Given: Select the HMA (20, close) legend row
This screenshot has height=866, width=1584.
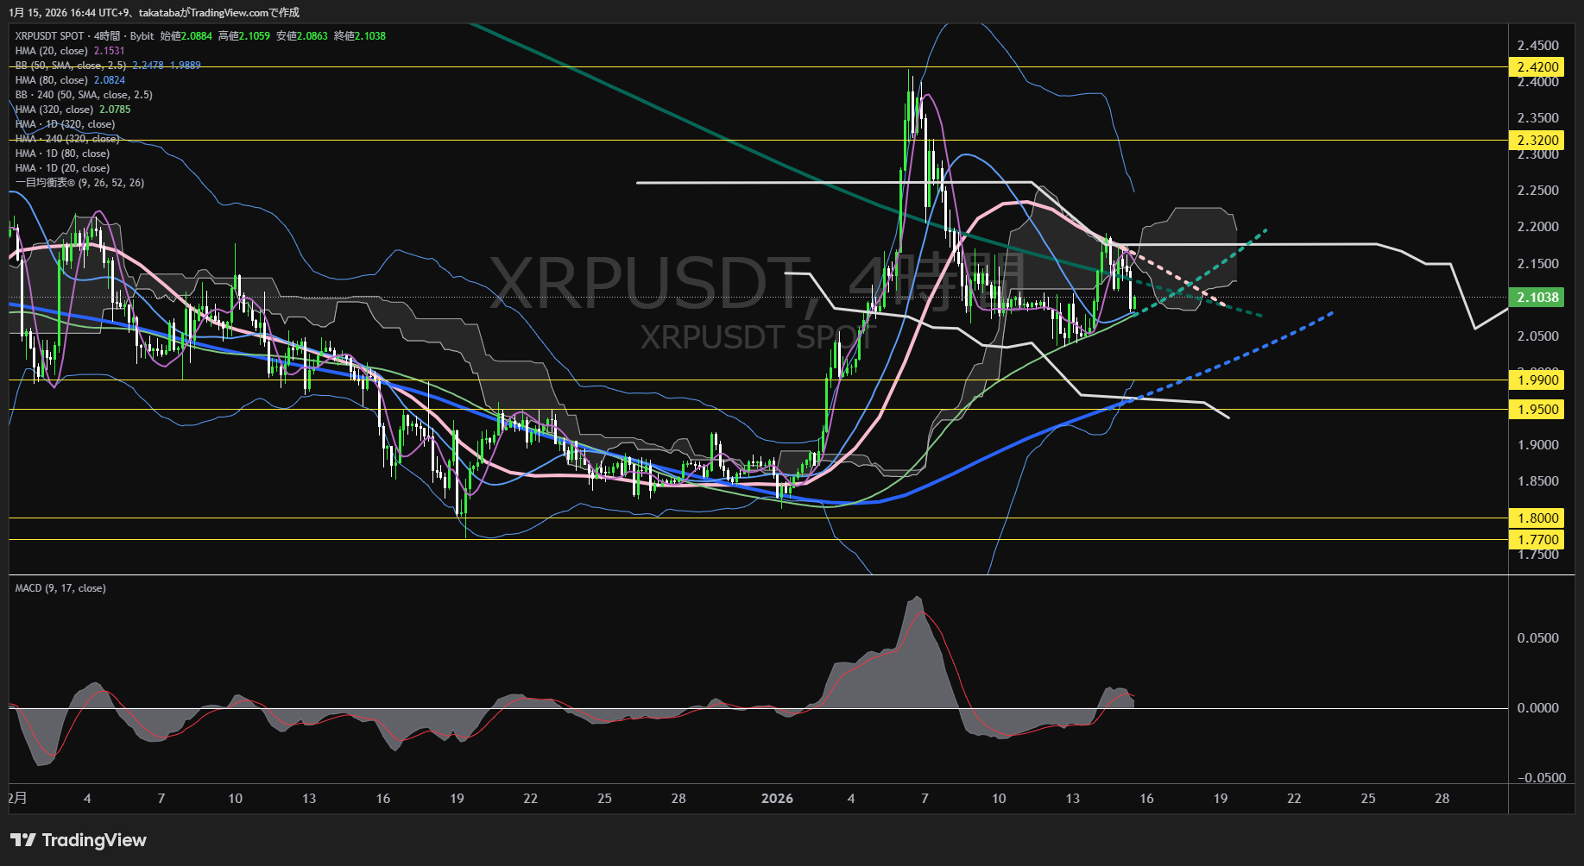Looking at the screenshot, I should click(70, 51).
